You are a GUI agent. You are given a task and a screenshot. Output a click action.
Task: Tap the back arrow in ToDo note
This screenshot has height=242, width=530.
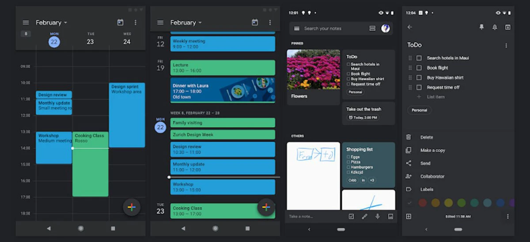pos(409,27)
